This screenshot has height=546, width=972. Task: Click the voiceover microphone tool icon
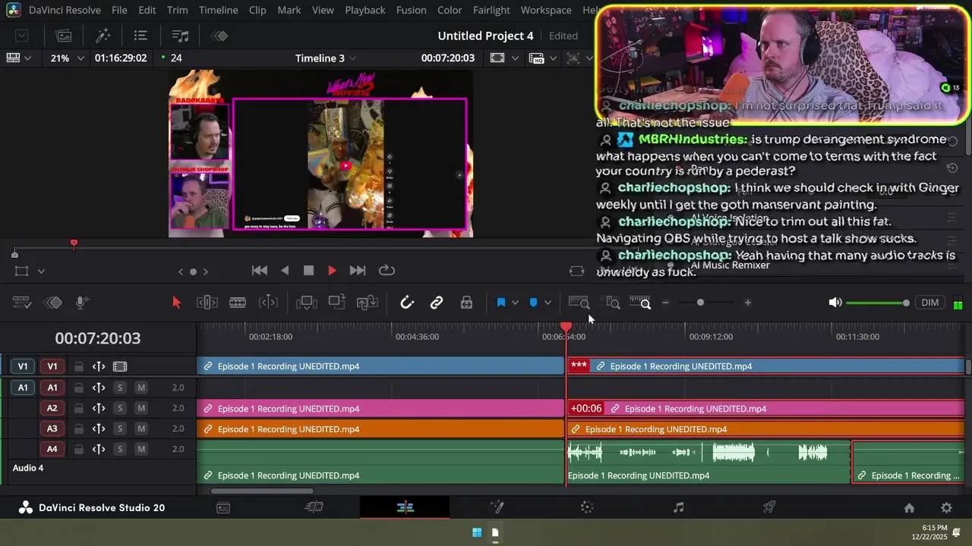[x=83, y=303]
